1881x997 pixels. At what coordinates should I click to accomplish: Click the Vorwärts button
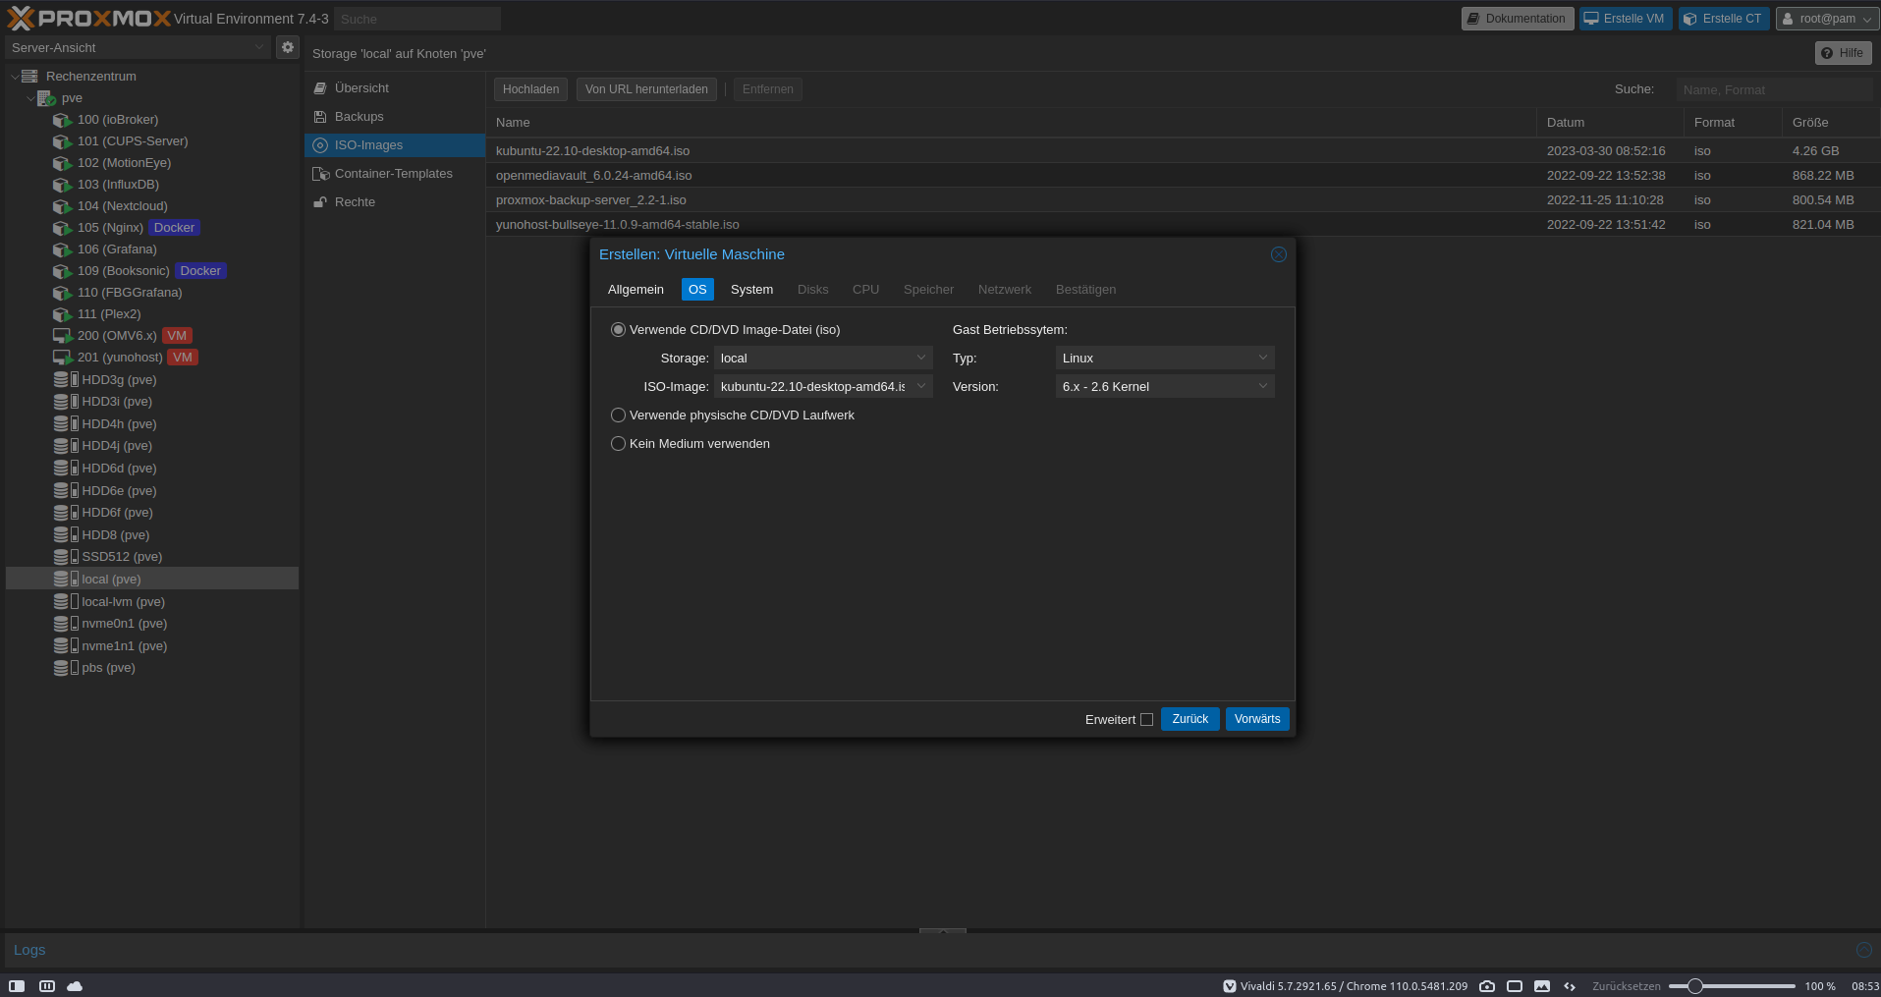(x=1257, y=719)
